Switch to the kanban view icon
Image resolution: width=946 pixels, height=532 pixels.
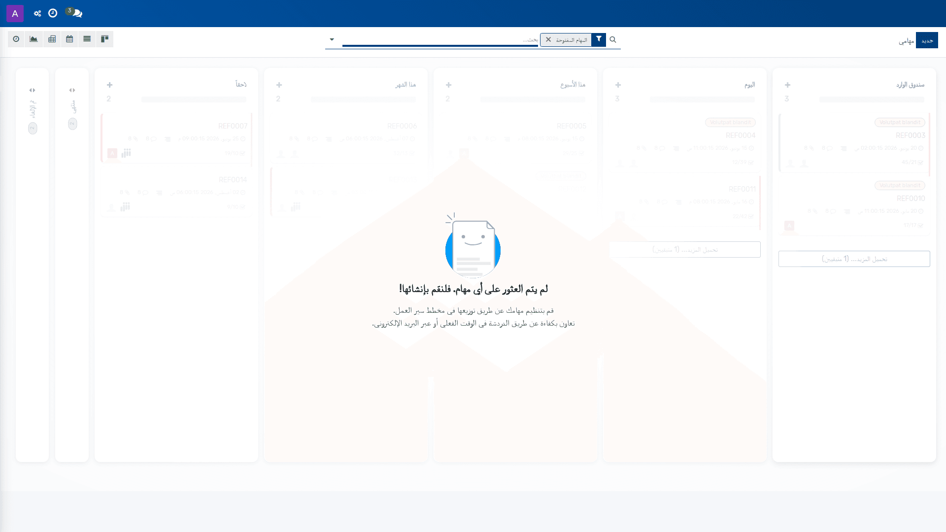click(x=104, y=39)
